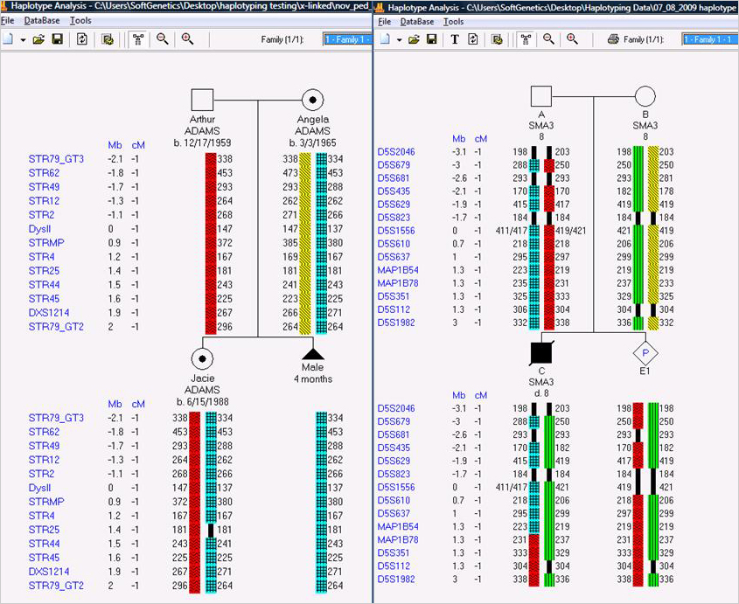This screenshot has height=604, width=739.
Task: Click the Arthur ADAMS name label
Action: pyautogui.click(x=202, y=125)
